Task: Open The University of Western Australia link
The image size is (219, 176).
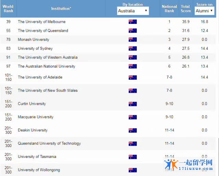Action: click(48, 57)
